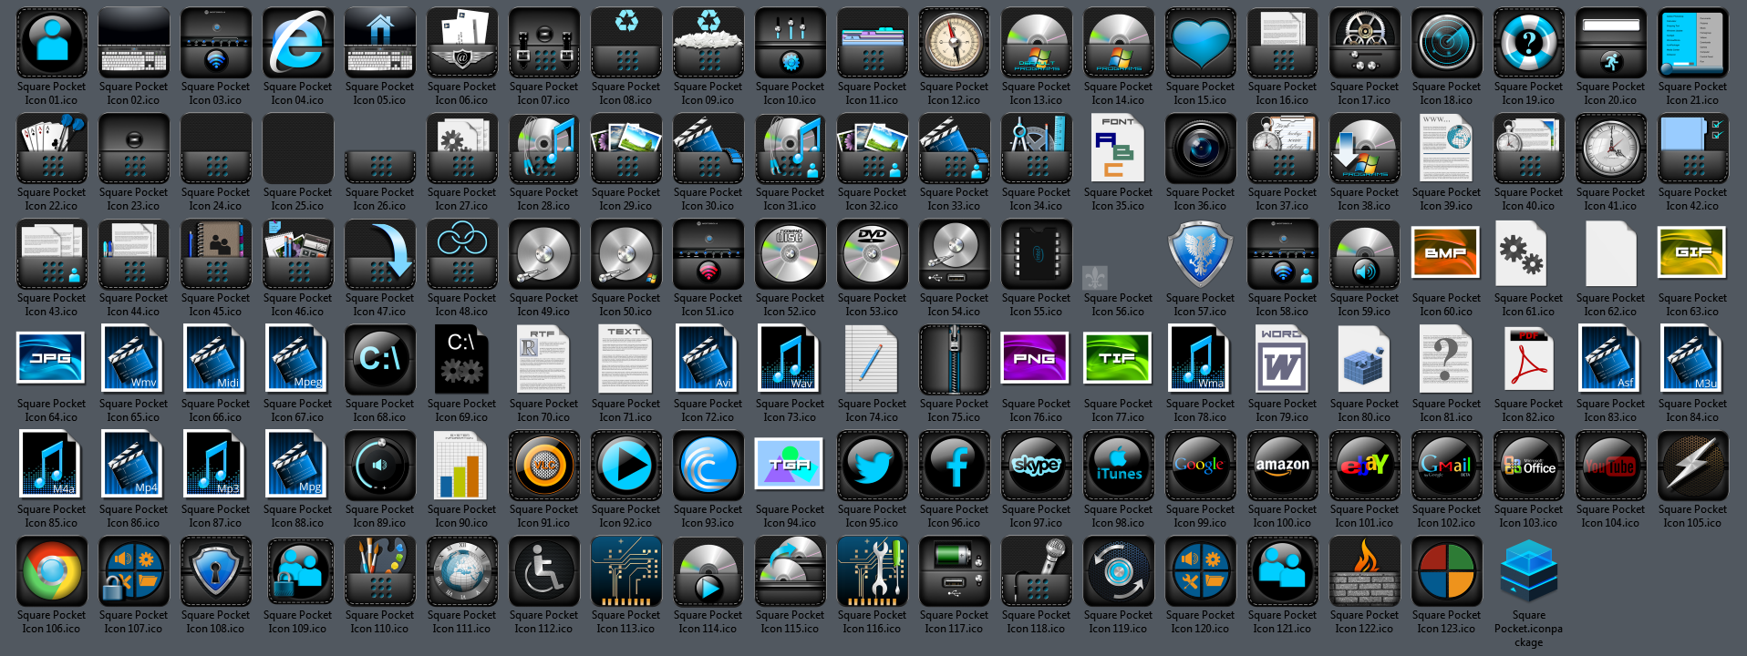Click the Word document Icon 79.ico
1747x656 pixels.
(1283, 360)
